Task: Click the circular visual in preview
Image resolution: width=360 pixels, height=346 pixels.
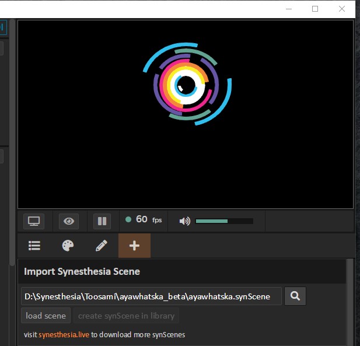Action: 187,85
